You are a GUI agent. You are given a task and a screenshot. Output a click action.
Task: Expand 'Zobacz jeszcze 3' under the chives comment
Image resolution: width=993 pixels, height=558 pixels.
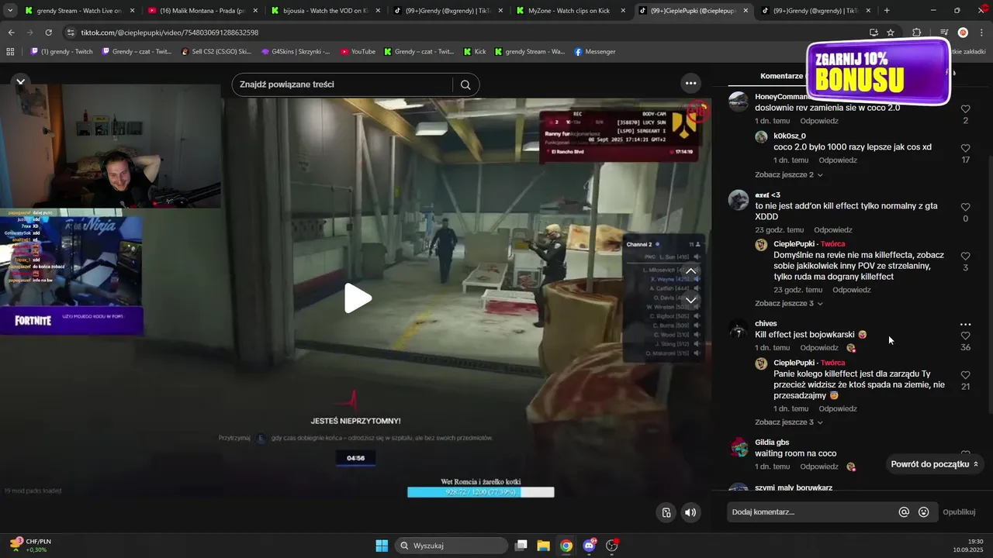click(788, 422)
